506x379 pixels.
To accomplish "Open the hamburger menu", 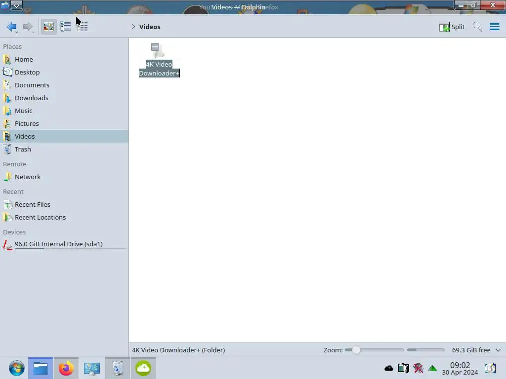I will (494, 27).
